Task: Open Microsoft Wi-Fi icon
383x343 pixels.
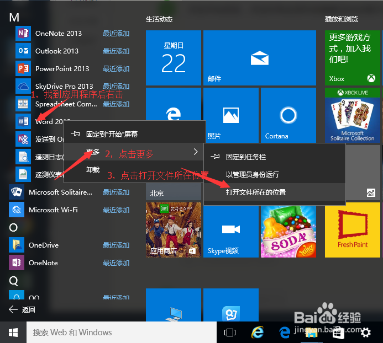Action: pyautogui.click(x=17, y=210)
